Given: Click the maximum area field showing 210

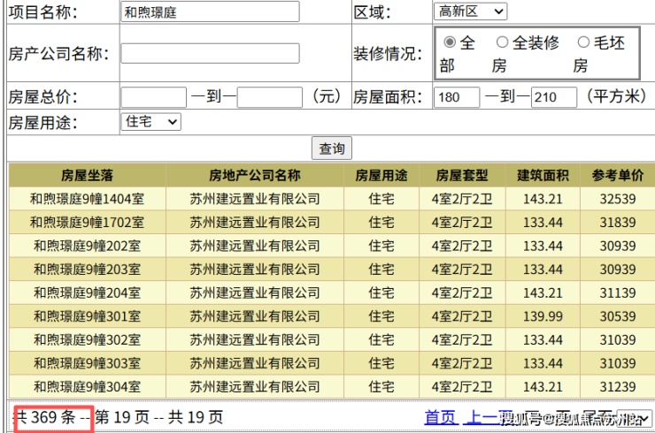Looking at the screenshot, I should pos(554,96).
